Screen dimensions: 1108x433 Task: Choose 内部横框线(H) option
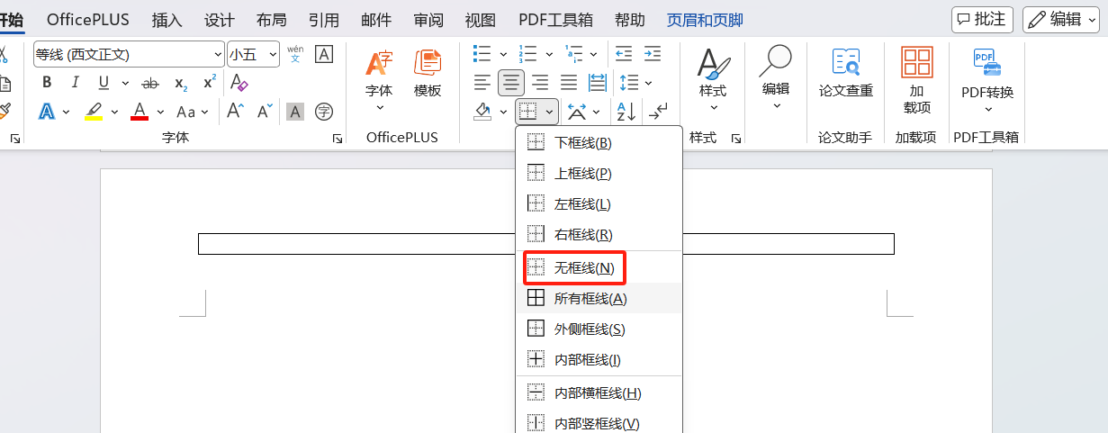coord(599,392)
